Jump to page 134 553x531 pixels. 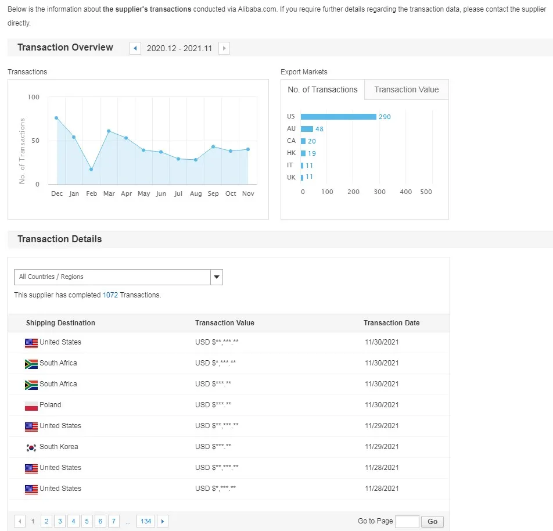coord(146,521)
